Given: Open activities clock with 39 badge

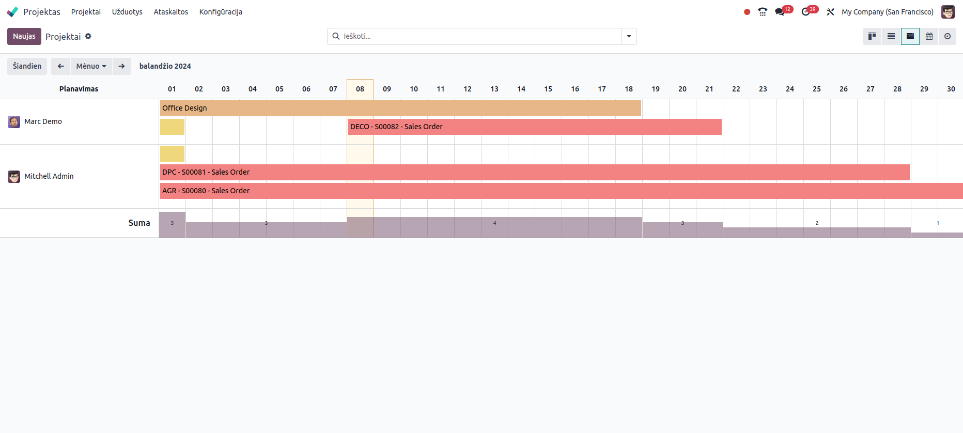Looking at the screenshot, I should click(x=806, y=12).
